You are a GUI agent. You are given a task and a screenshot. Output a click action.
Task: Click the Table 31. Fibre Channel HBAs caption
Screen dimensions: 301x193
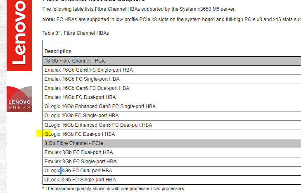76,33
